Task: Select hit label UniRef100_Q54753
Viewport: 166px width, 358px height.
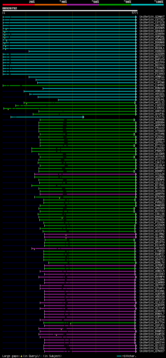Action: 152,260
